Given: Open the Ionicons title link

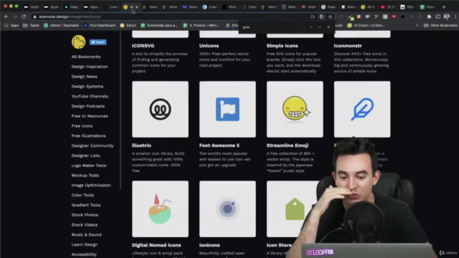Looking at the screenshot, I should click(x=209, y=245).
